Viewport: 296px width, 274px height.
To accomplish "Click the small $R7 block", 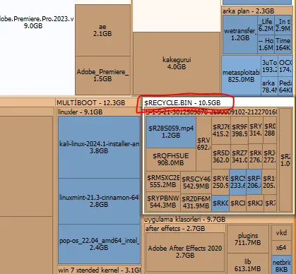I will tap(270, 203).
